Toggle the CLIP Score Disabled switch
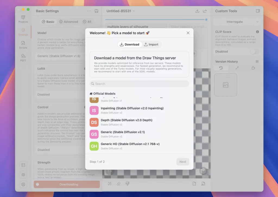 pyautogui.click(x=254, y=52)
